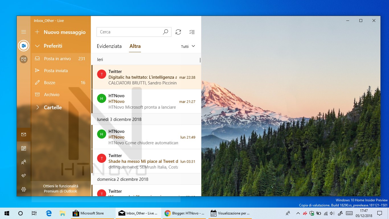The width and height of the screenshot is (389, 219).
Task: Click the Posta in arrivo inbox icon
Action: 37,58
